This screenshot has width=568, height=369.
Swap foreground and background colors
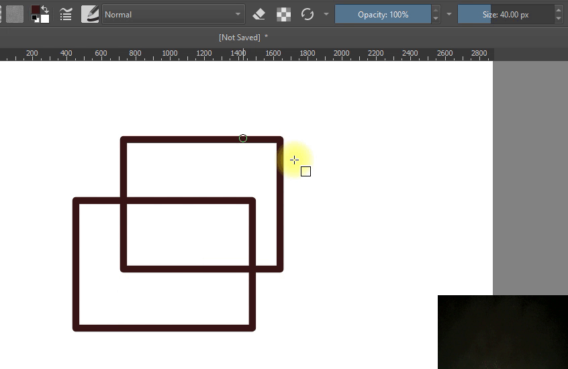(45, 9)
